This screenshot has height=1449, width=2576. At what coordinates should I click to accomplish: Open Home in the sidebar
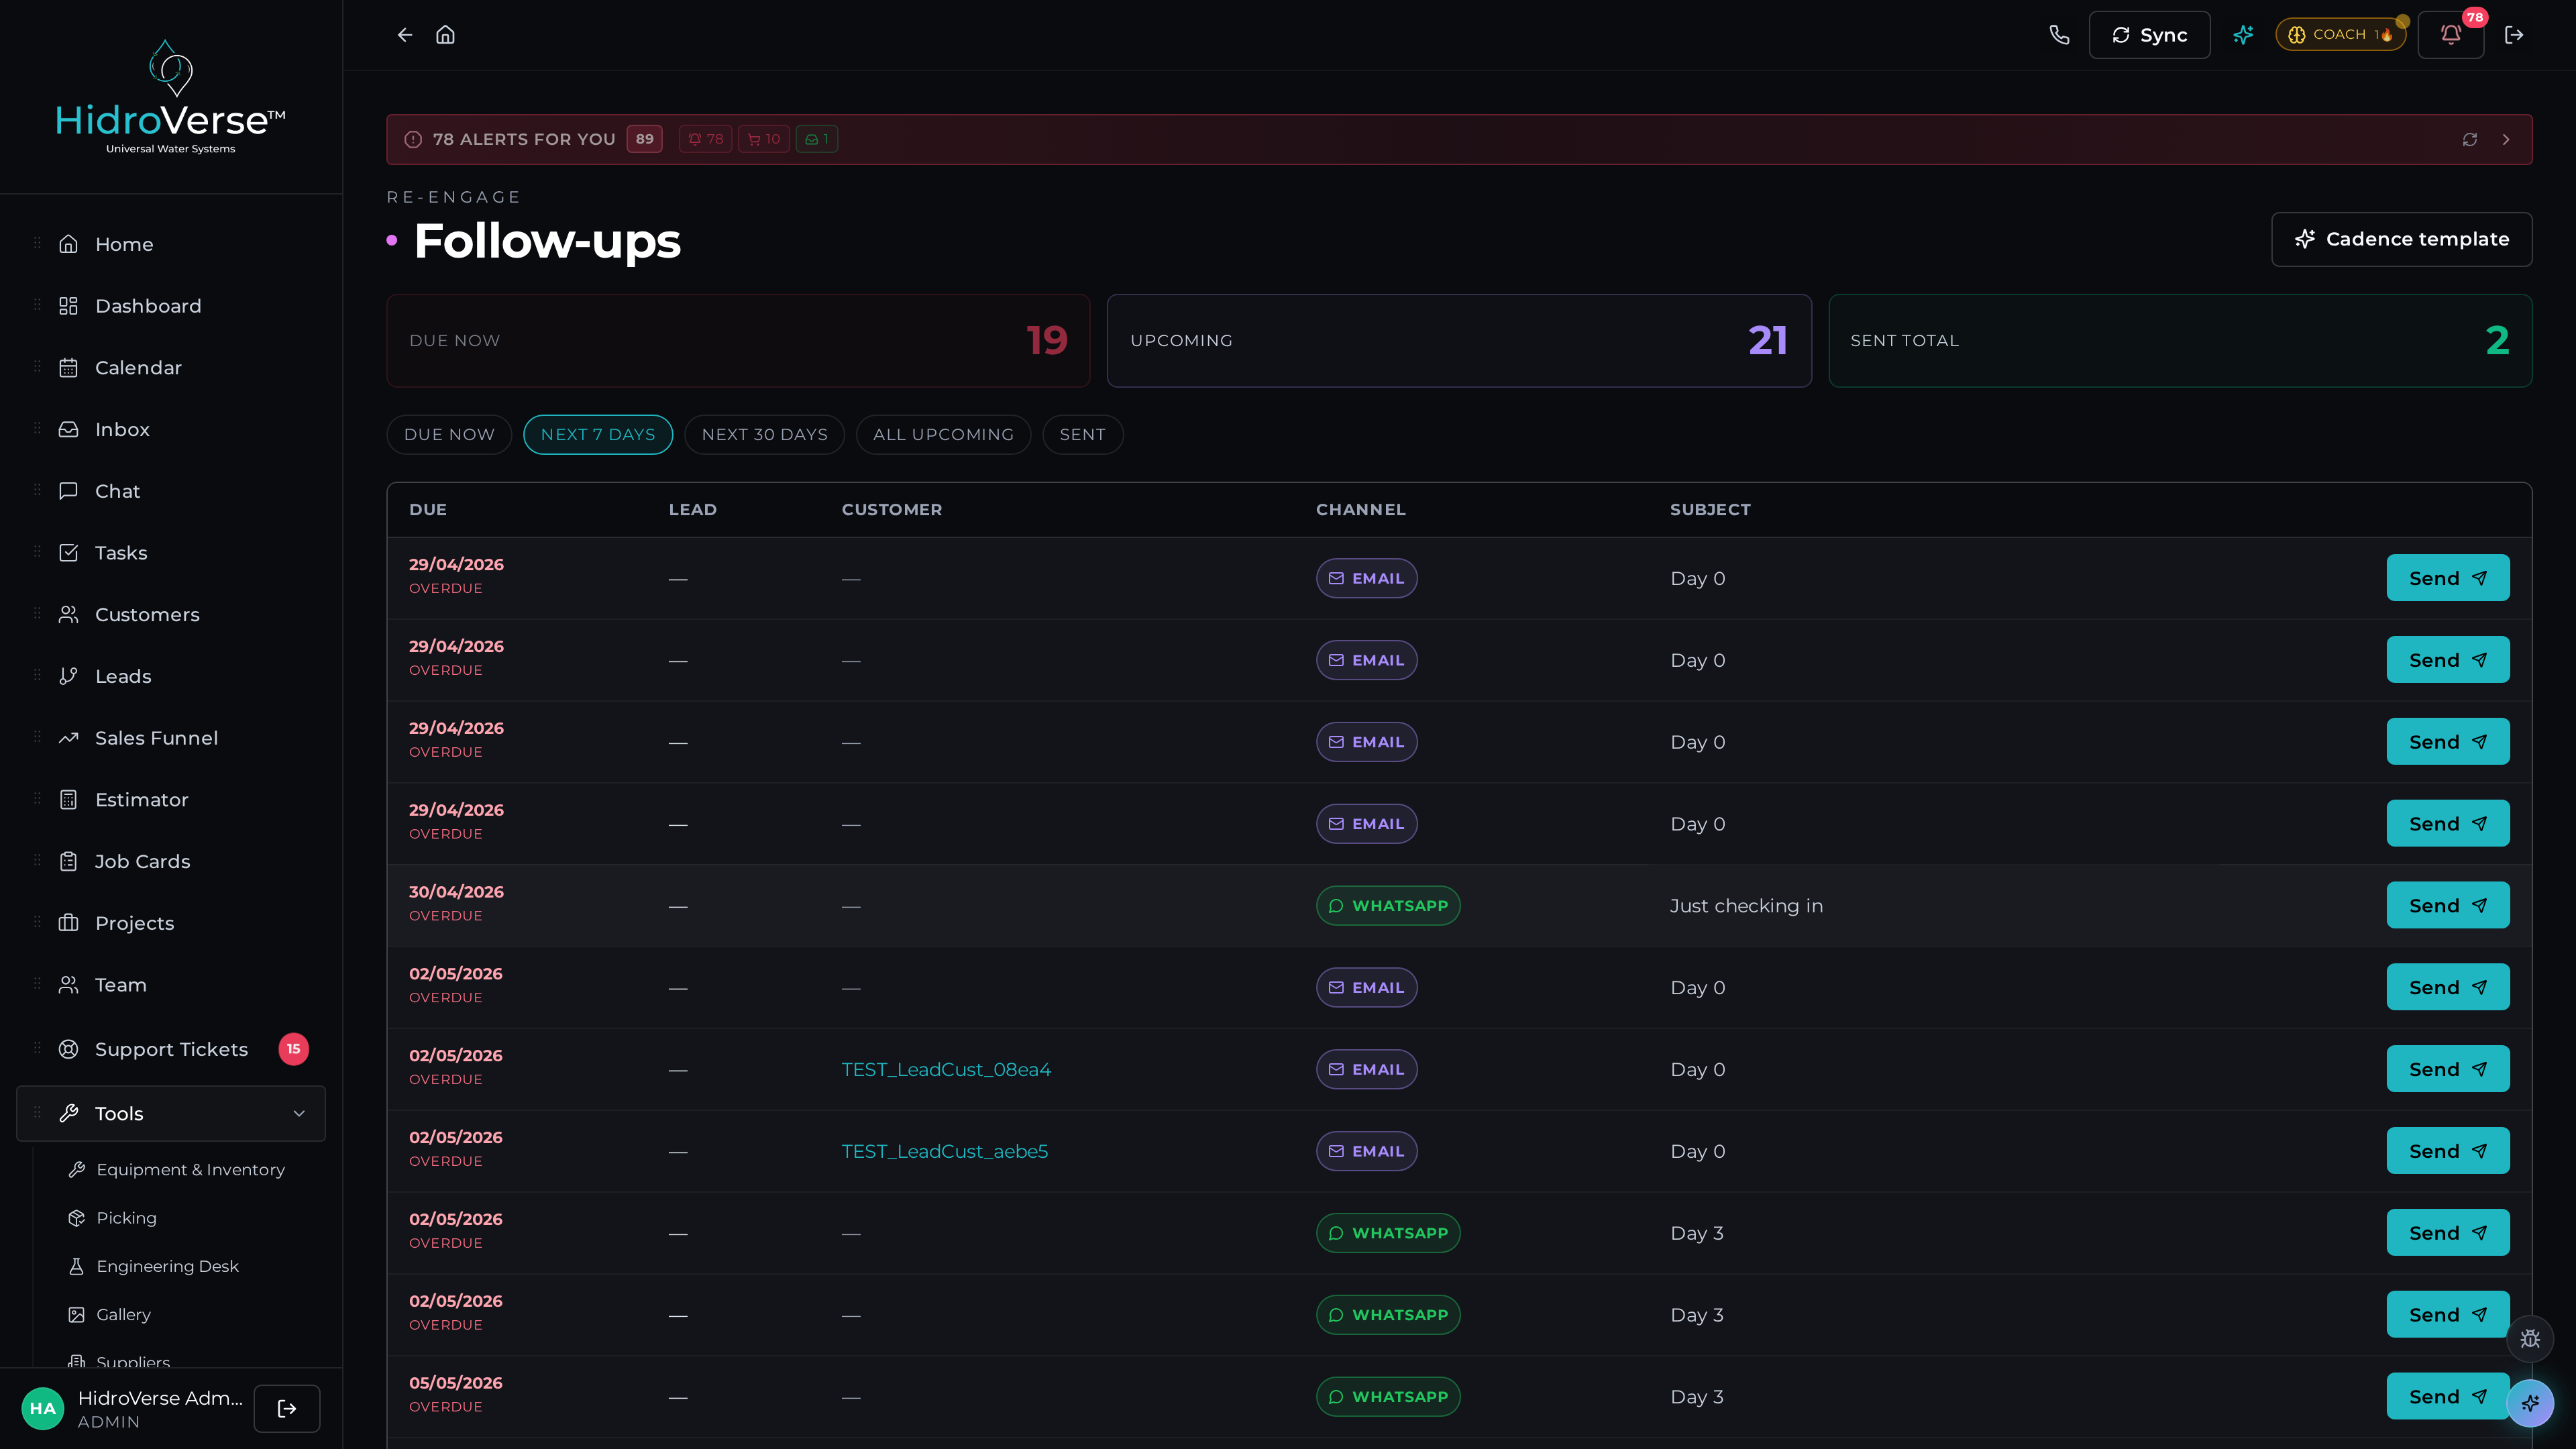[171, 244]
